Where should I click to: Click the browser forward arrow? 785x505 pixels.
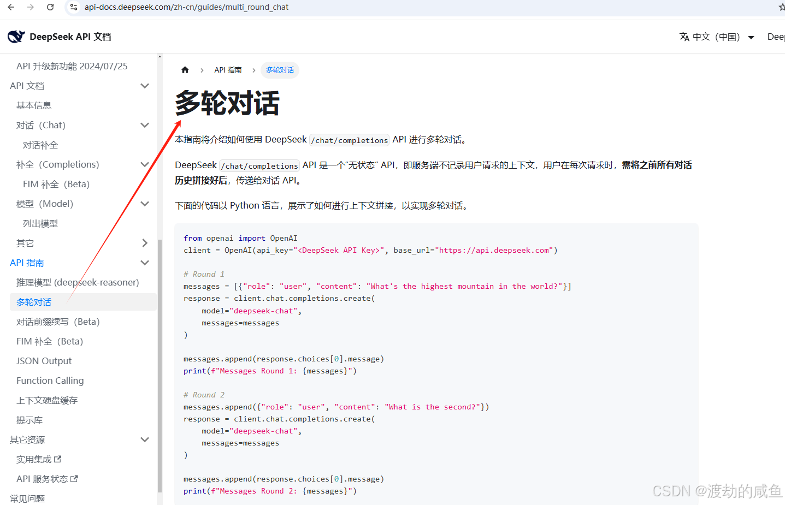click(x=31, y=7)
